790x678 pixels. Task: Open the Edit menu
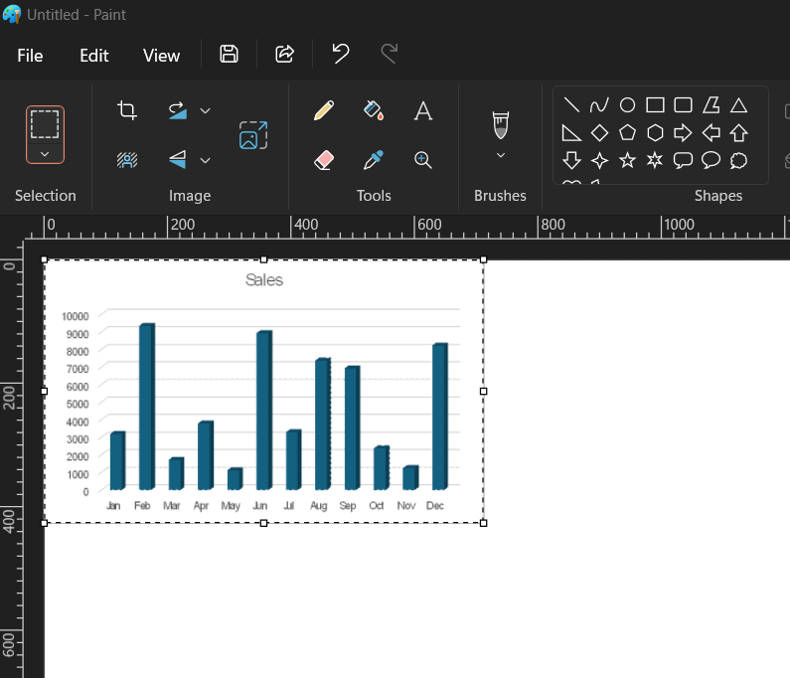click(93, 56)
